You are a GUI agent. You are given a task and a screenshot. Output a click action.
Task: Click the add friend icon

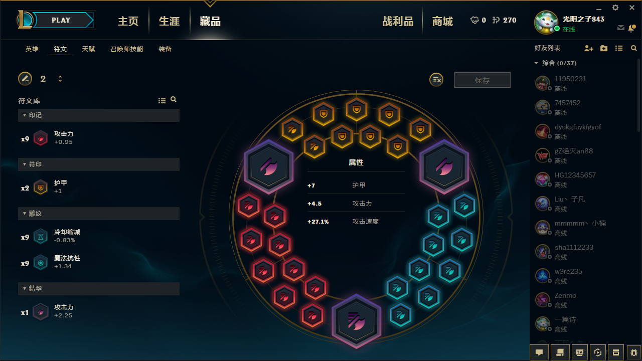(589, 48)
